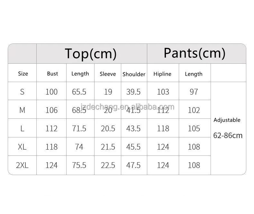Click shoulder value 47.5 in 2XL row
This screenshot has width=254, height=214.
click(133, 165)
